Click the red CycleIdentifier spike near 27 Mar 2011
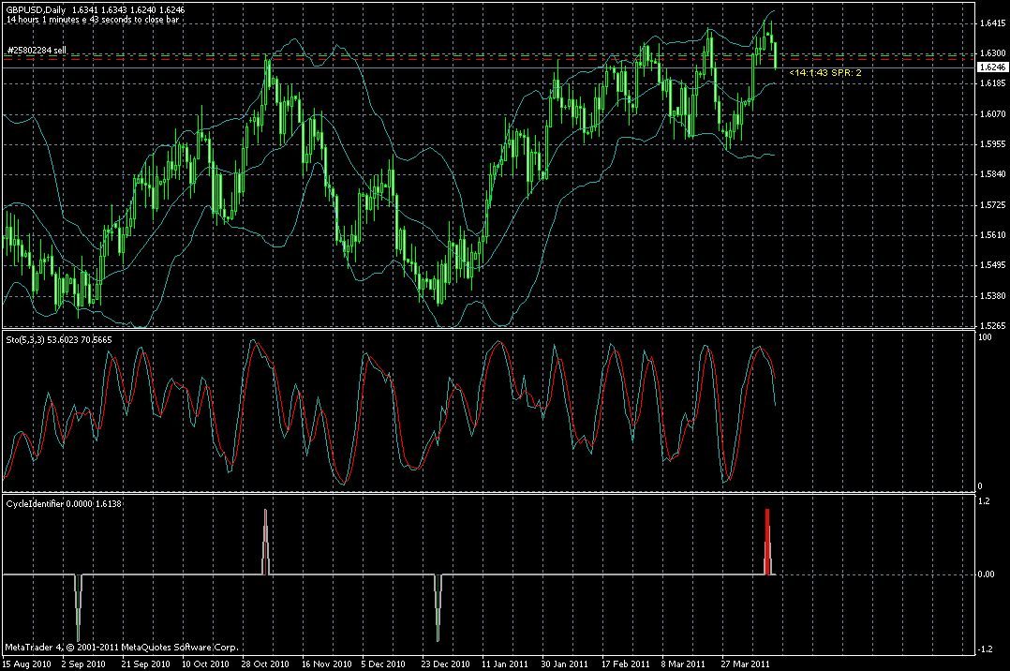This screenshot has width=1010, height=671. 767,542
